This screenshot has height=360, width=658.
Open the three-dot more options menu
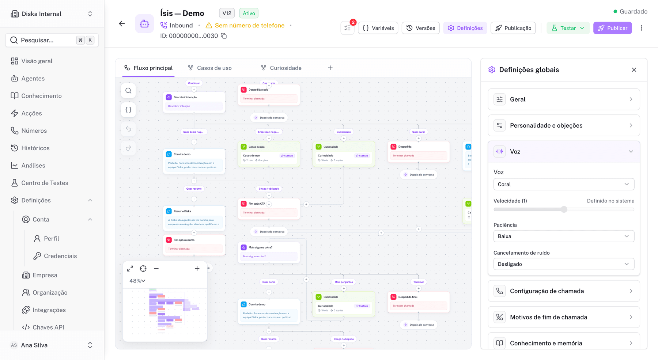641,28
